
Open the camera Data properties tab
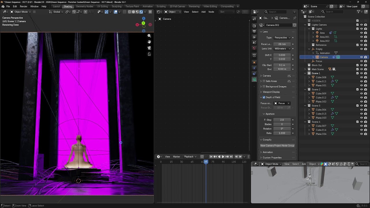click(x=254, y=79)
